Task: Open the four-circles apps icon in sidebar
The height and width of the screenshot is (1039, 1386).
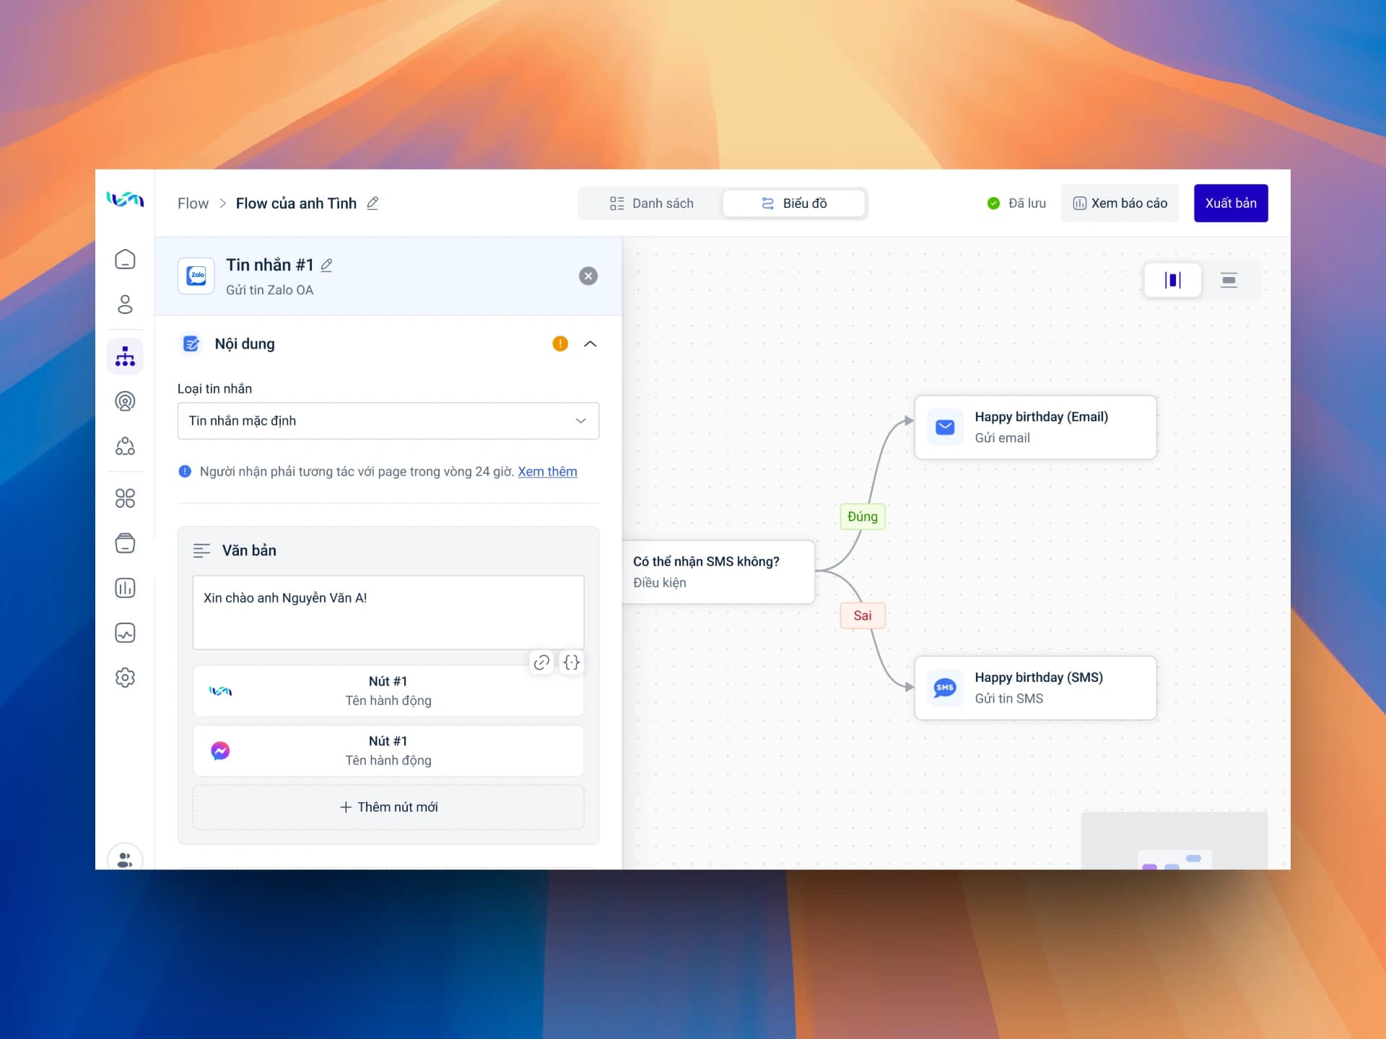Action: 125,499
